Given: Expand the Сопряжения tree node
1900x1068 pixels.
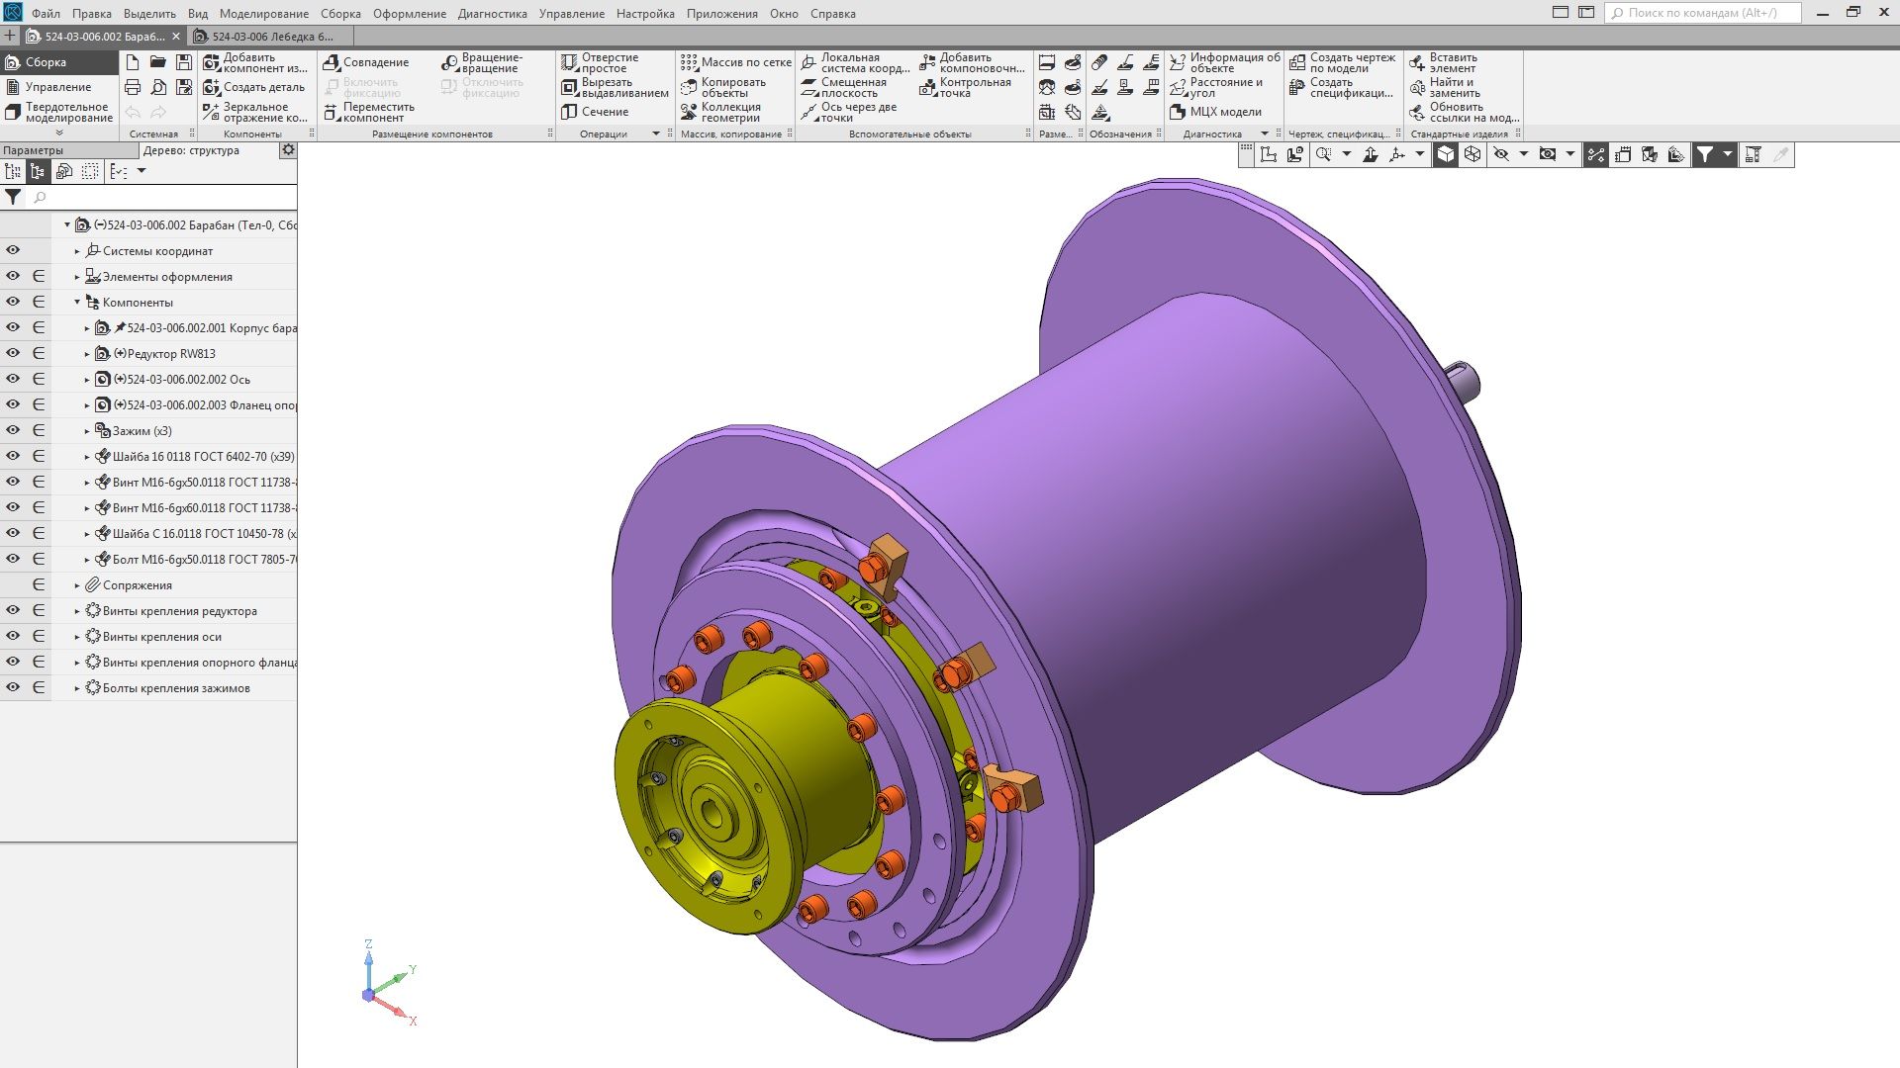Looking at the screenshot, I should [77, 585].
